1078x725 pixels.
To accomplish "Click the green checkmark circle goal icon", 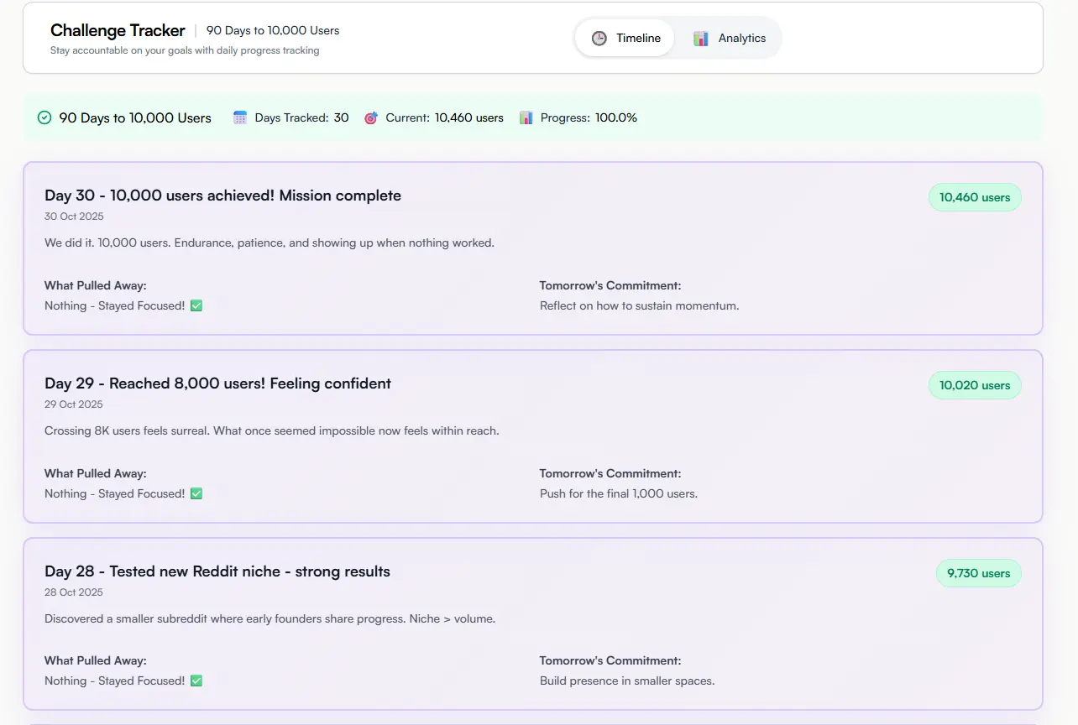I will pyautogui.click(x=44, y=118).
